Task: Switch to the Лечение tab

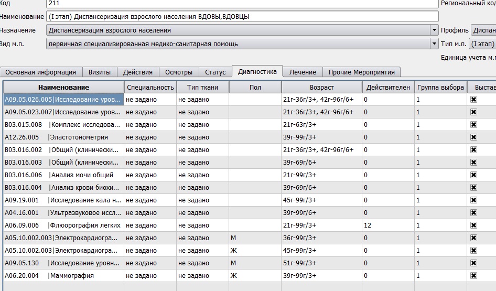Action: coord(303,72)
